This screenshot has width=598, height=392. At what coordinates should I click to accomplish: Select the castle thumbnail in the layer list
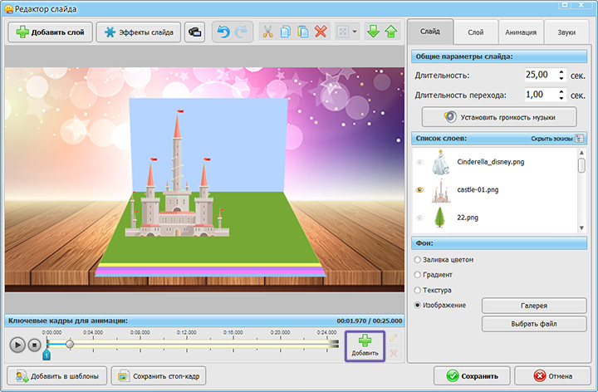pyautogui.click(x=441, y=190)
